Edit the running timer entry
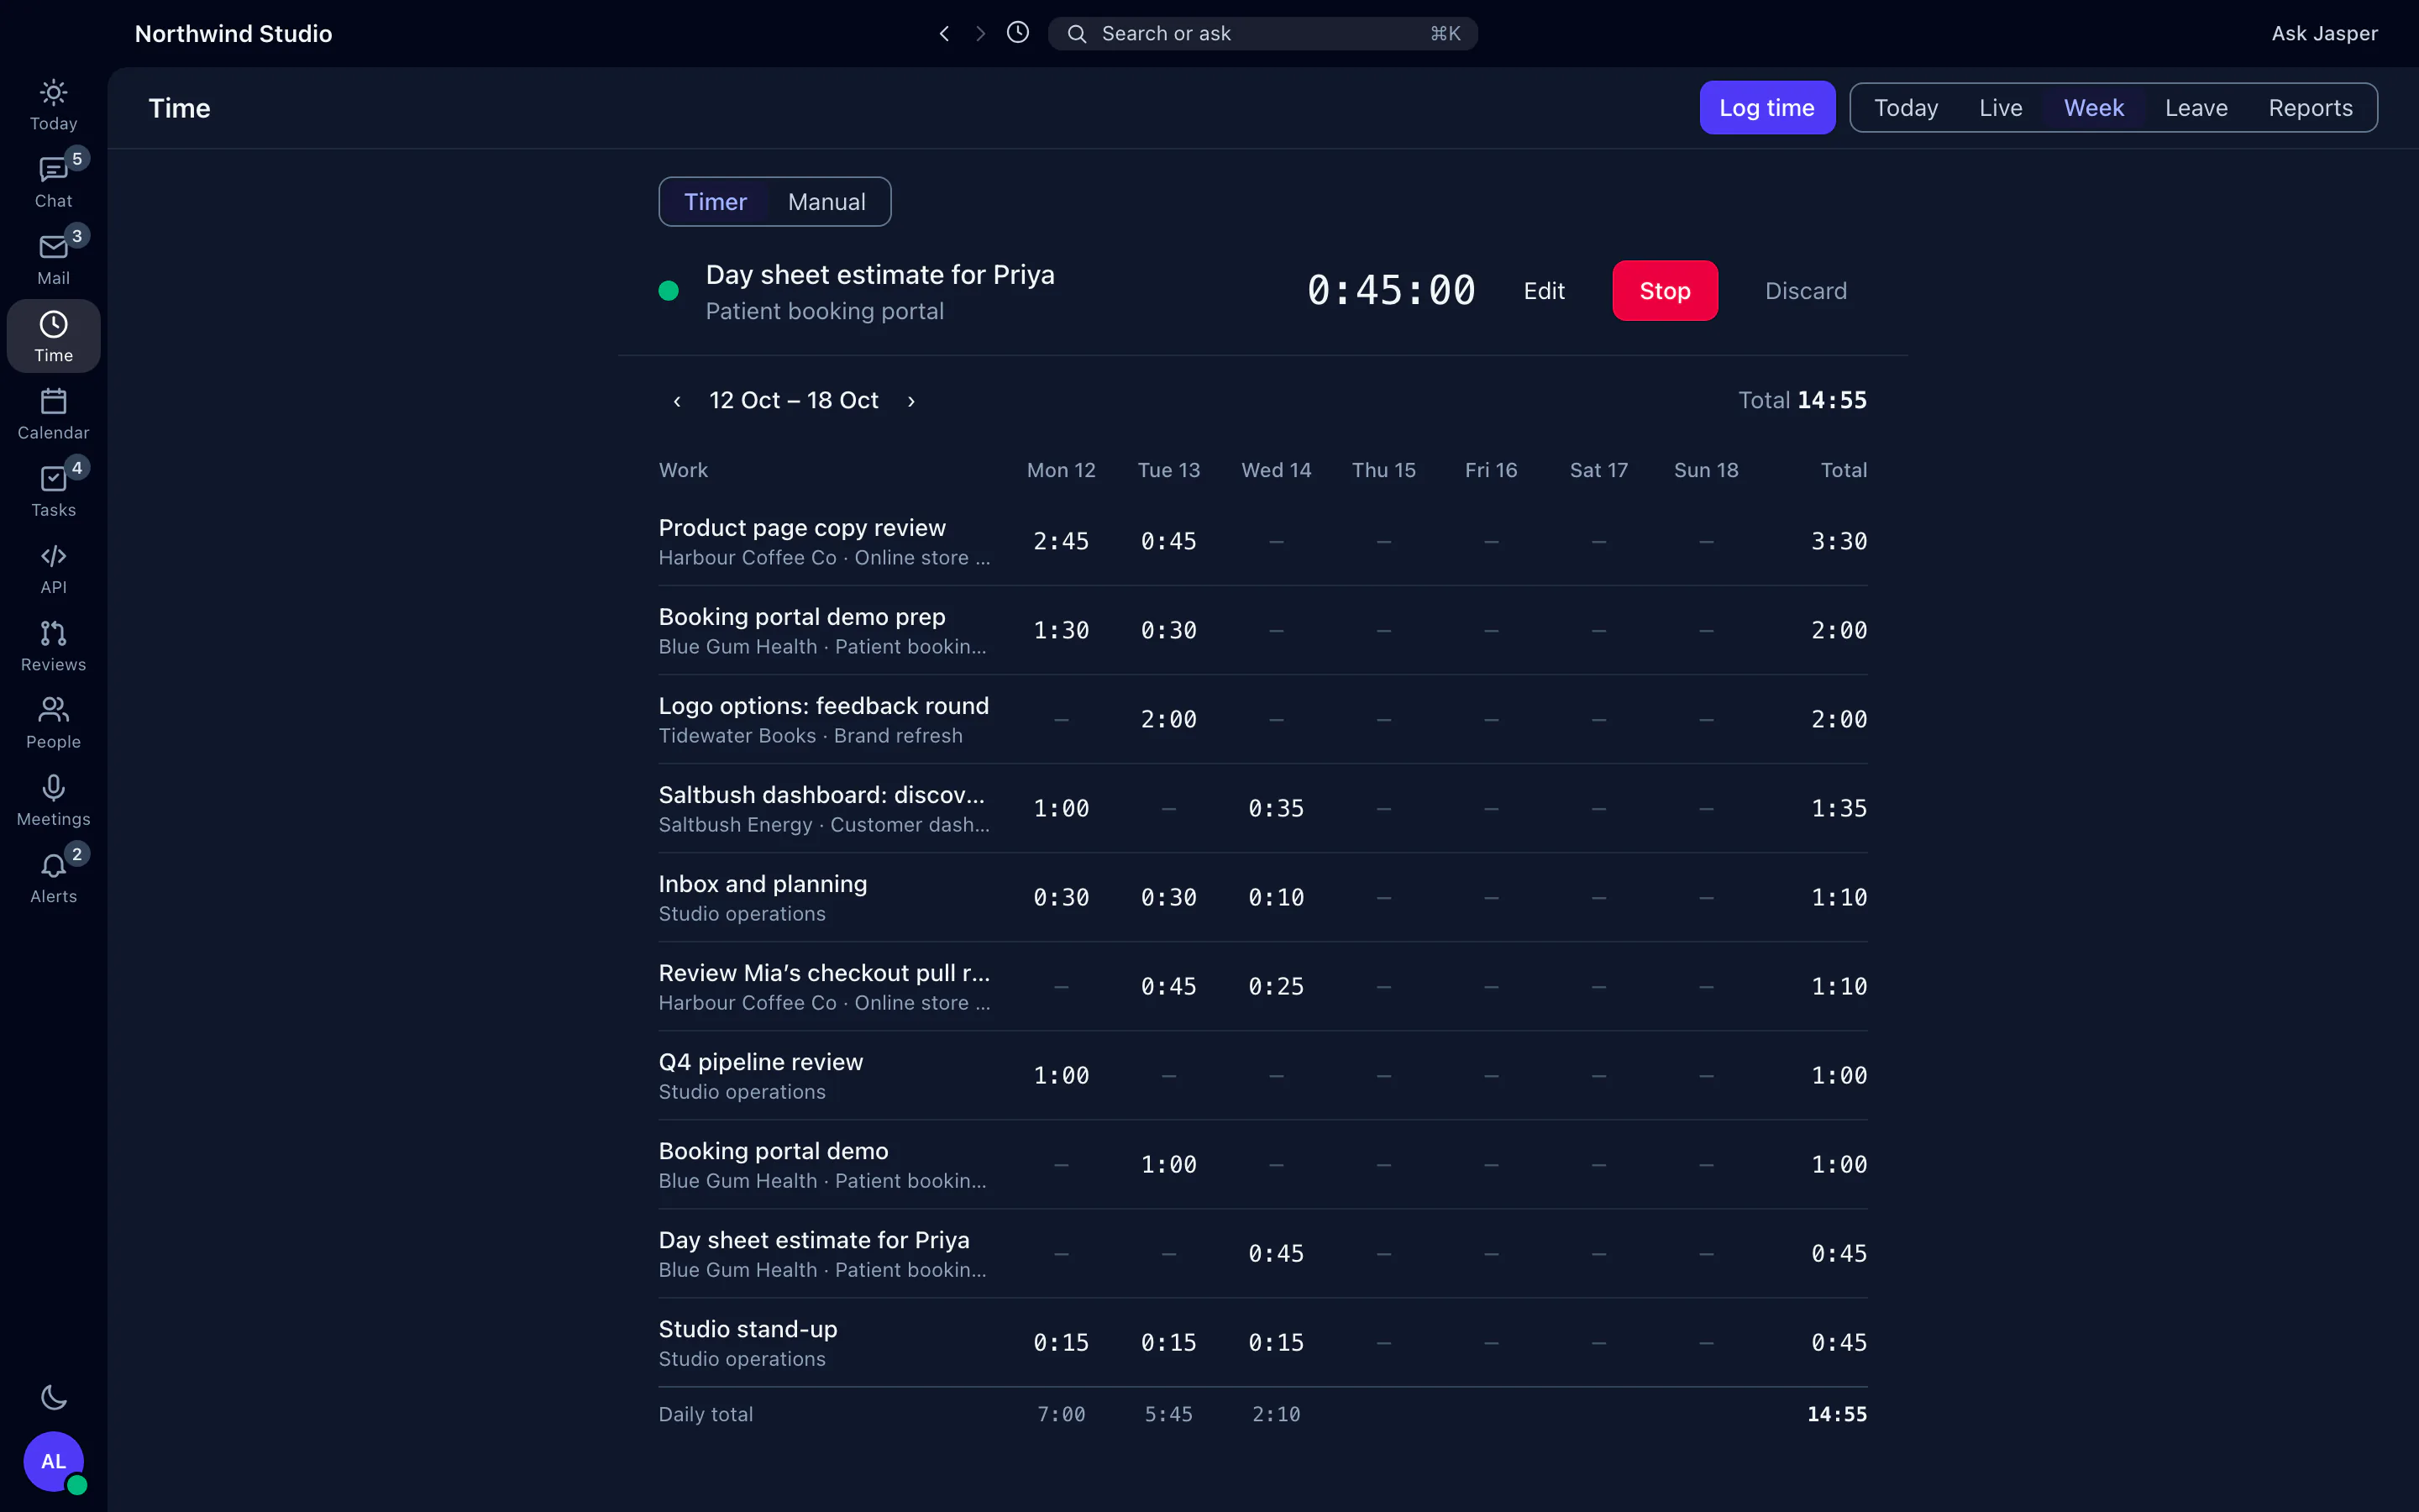The height and width of the screenshot is (1512, 2419). tap(1543, 291)
